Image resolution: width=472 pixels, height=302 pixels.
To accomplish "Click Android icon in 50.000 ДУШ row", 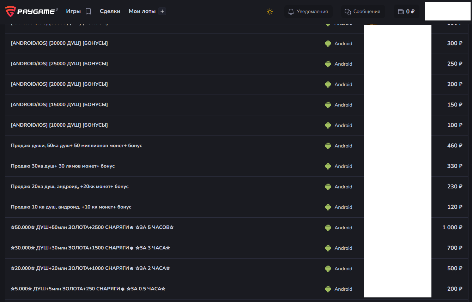I will pos(328,228).
